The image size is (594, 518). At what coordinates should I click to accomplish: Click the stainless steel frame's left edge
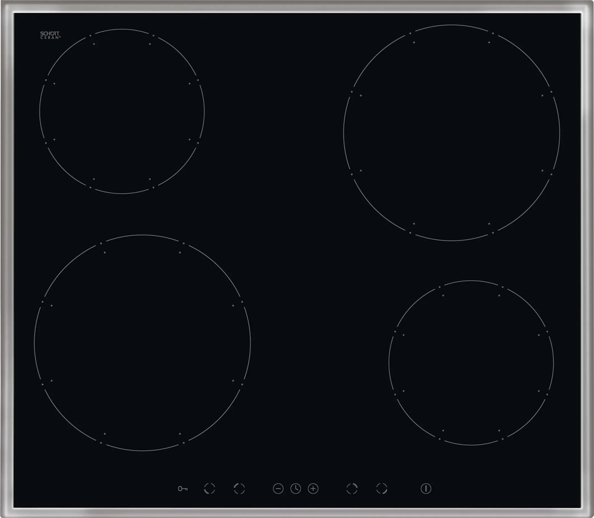[7, 259]
